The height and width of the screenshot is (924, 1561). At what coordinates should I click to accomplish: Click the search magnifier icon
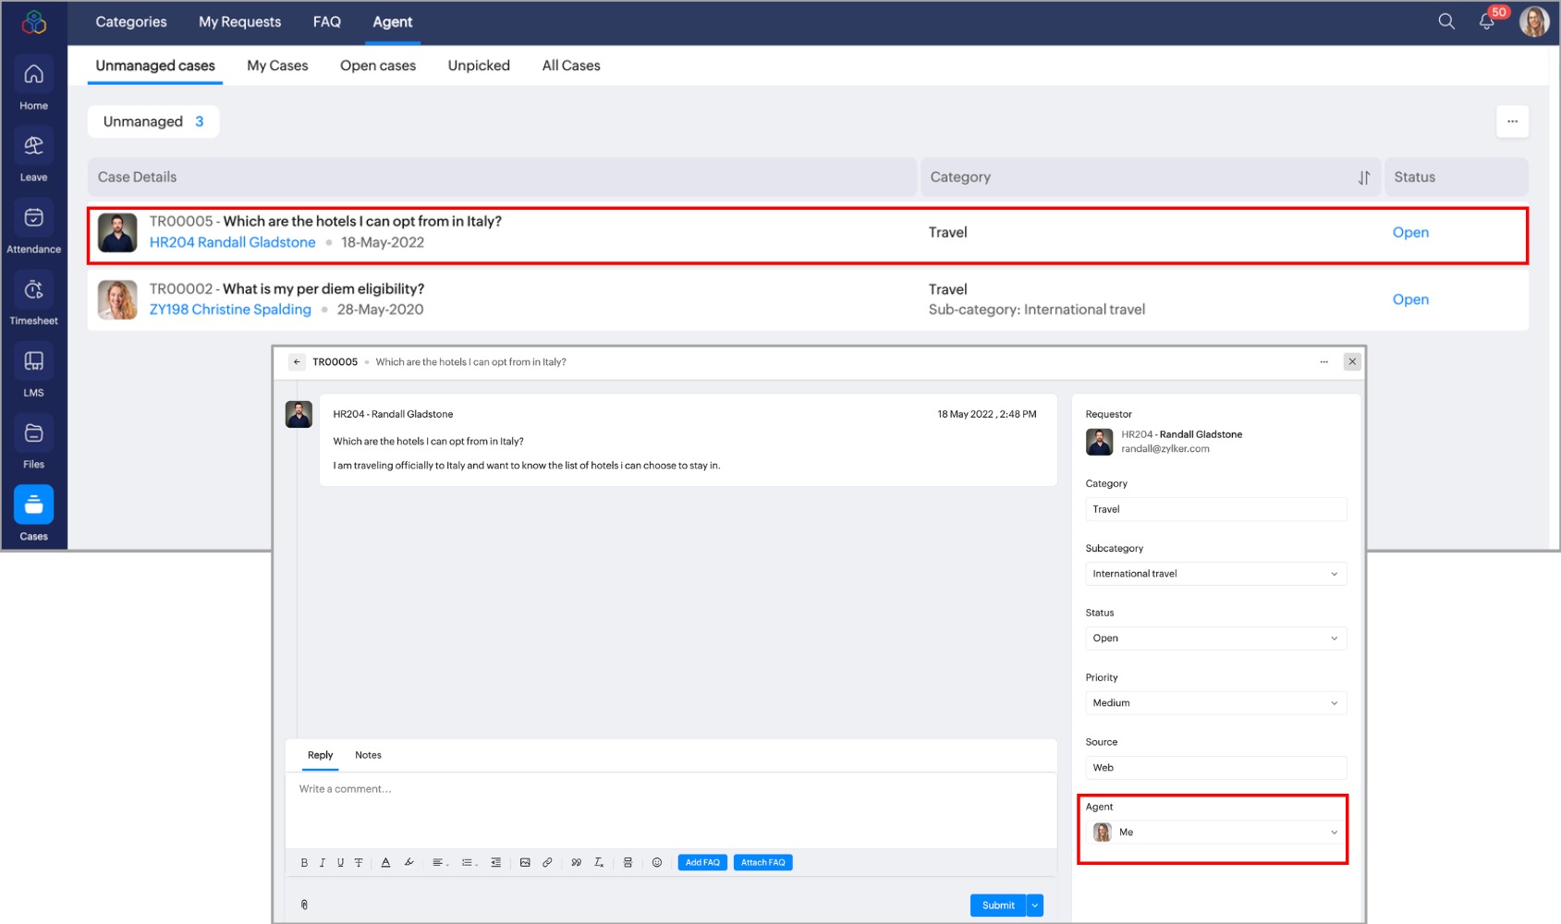(x=1446, y=21)
